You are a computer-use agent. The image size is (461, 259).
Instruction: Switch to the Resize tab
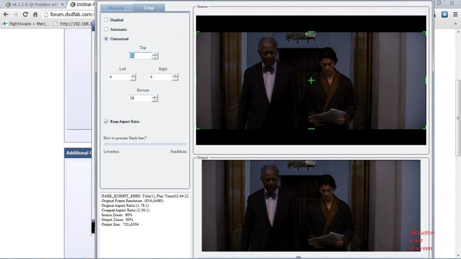[117, 8]
